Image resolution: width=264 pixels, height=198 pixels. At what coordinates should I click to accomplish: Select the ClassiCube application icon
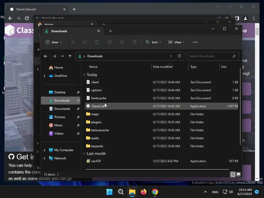88,106
